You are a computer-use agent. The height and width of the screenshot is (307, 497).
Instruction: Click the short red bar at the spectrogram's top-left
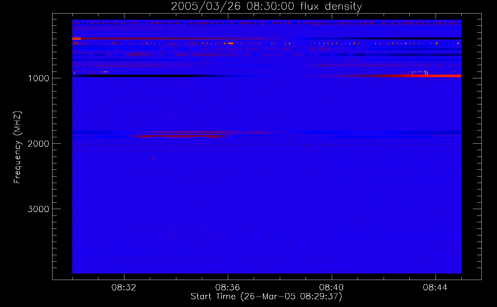(x=76, y=38)
